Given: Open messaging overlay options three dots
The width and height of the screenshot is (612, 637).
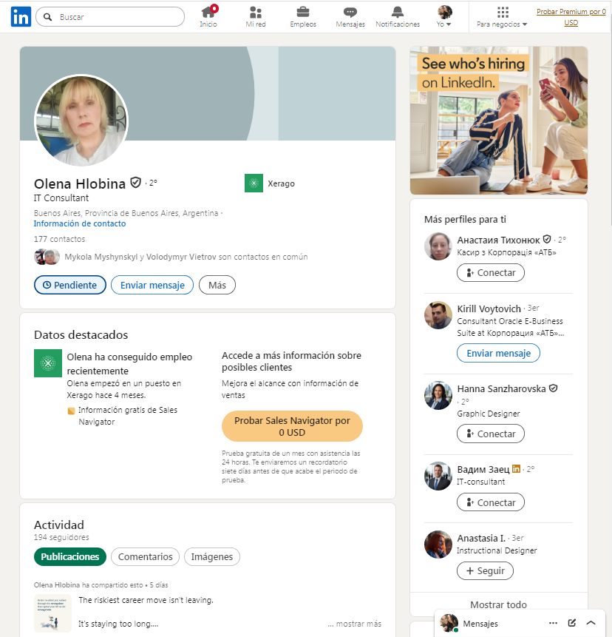Looking at the screenshot, I should [x=553, y=623].
